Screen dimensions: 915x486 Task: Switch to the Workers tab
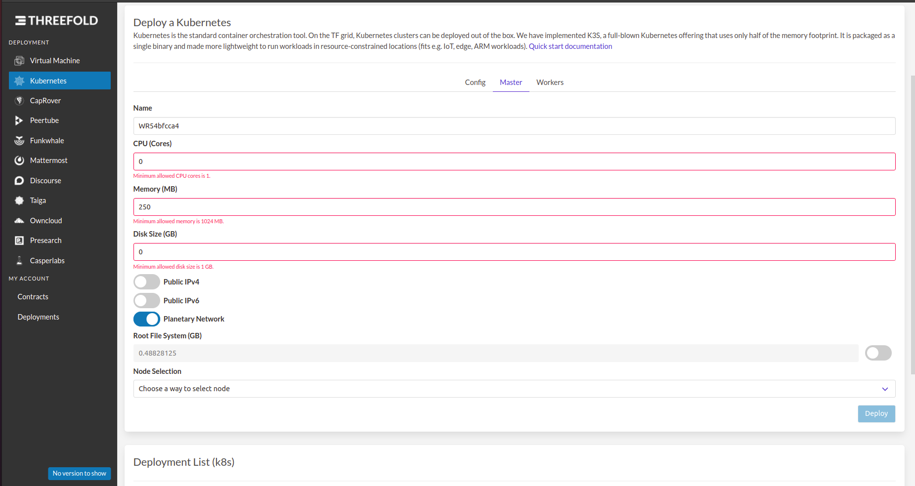550,82
